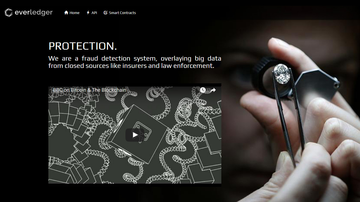Click the Watch Later clock icon on the video

coord(203,90)
